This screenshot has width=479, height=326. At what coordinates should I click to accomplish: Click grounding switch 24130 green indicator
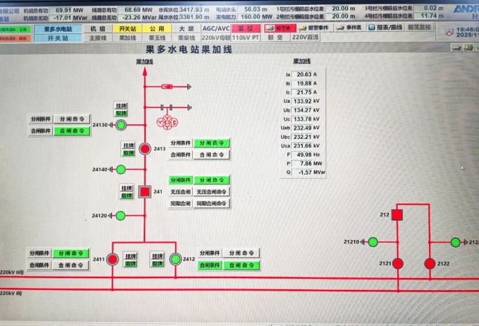121,125
